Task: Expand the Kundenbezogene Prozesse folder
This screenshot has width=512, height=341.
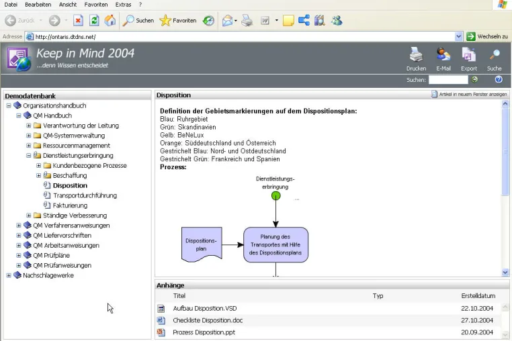Action: (x=38, y=165)
